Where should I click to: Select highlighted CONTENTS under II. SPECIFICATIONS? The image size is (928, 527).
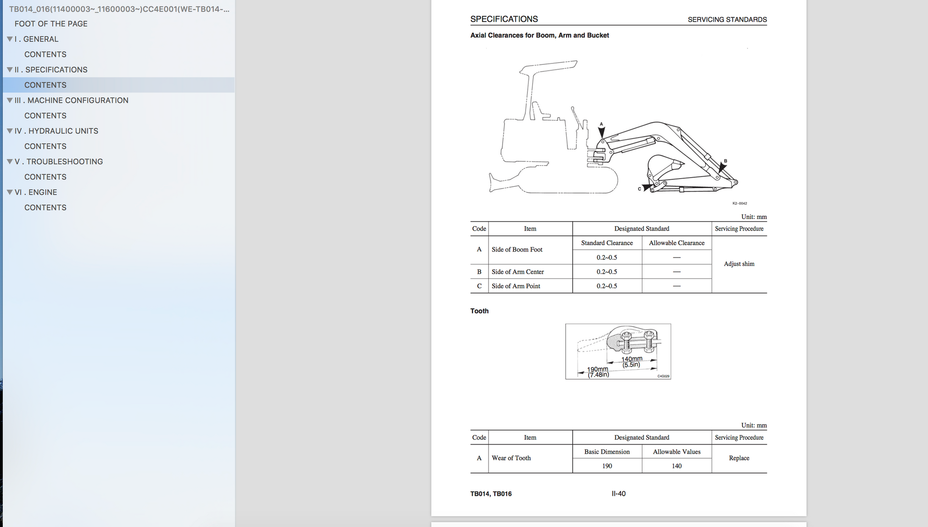pos(45,85)
